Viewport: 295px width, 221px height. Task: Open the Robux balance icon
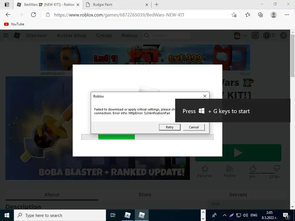266,35
